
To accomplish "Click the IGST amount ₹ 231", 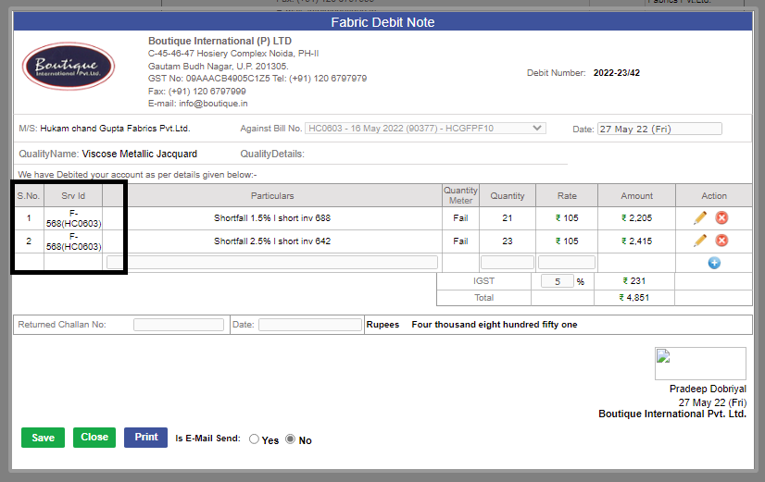I will coord(634,280).
